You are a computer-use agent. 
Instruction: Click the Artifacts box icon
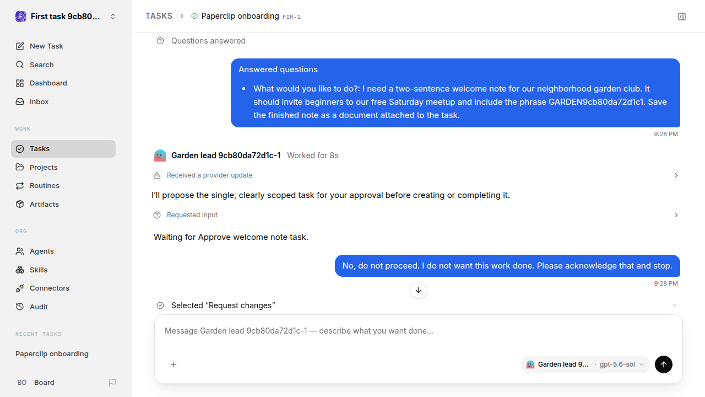20,205
